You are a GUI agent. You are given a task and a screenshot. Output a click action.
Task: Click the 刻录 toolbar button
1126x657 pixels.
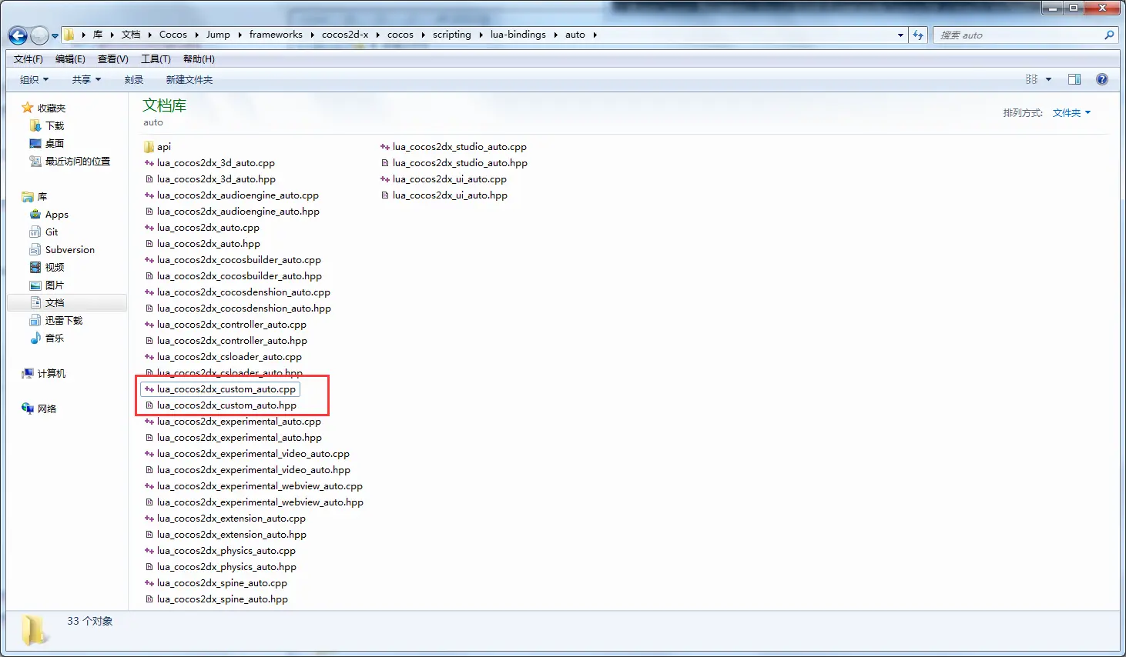134,80
